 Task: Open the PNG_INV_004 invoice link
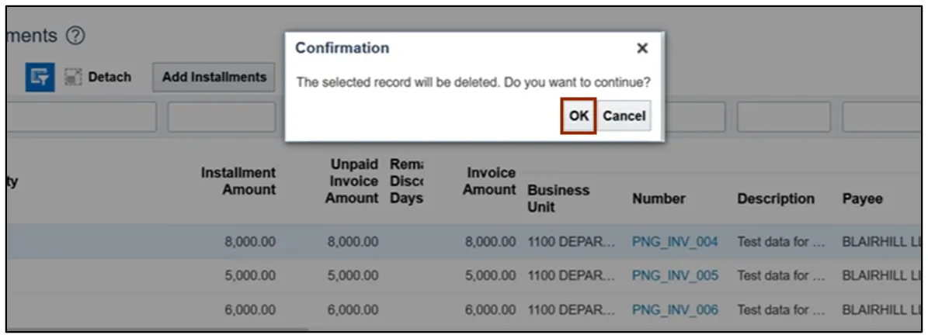pyautogui.click(x=675, y=242)
